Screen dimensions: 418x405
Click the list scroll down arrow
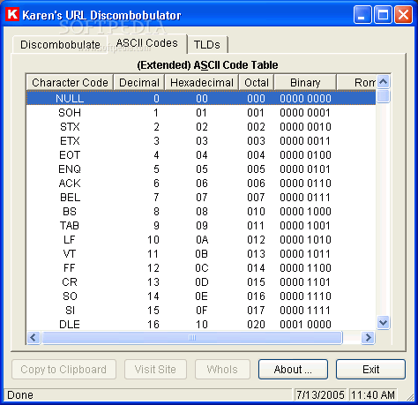tap(383, 323)
